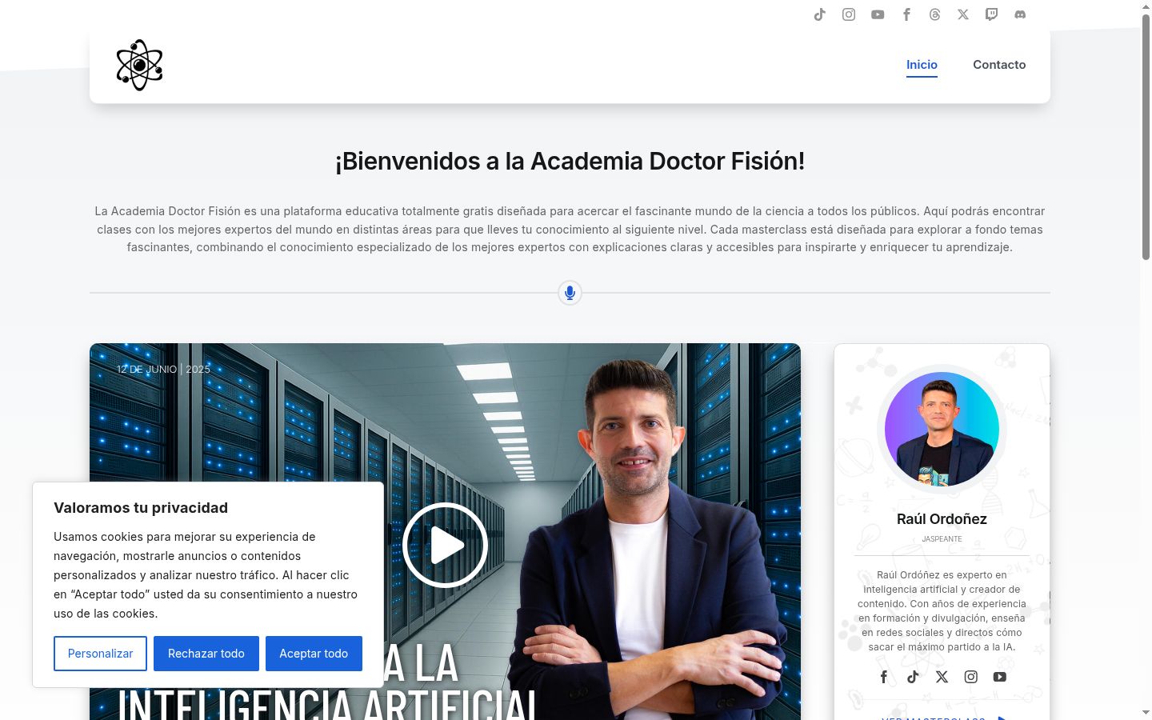Click the scrollbar down arrow

coord(1146,713)
